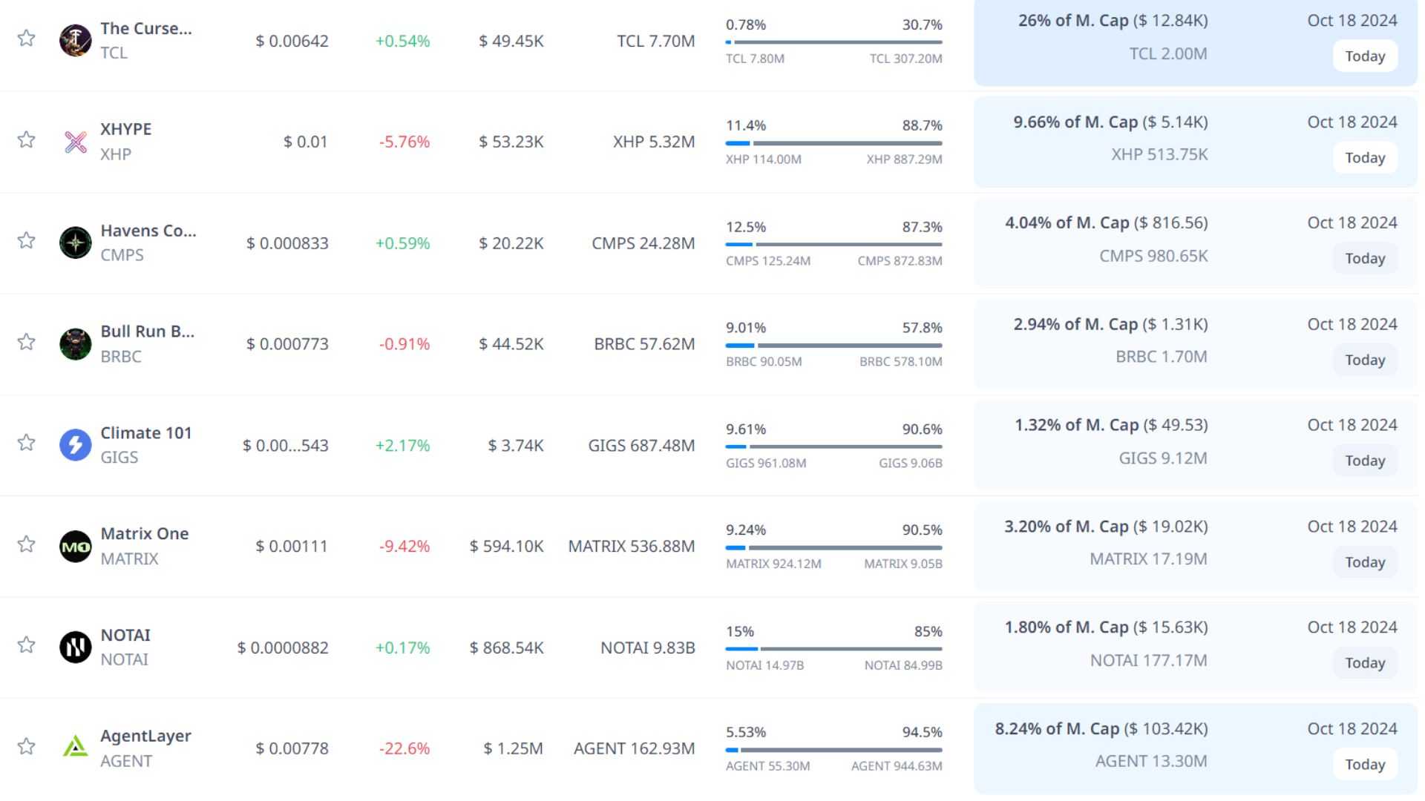Open the NOTAI black circle logo
Screen dimensions: 1425x801
point(75,647)
